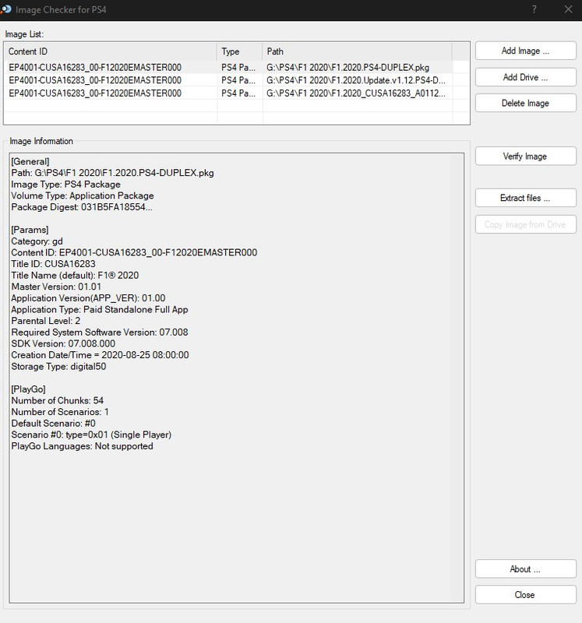Open Extract files dialog

coord(526,198)
